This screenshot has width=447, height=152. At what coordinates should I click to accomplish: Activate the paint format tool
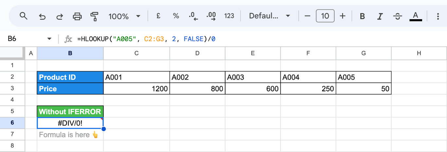coord(95,16)
